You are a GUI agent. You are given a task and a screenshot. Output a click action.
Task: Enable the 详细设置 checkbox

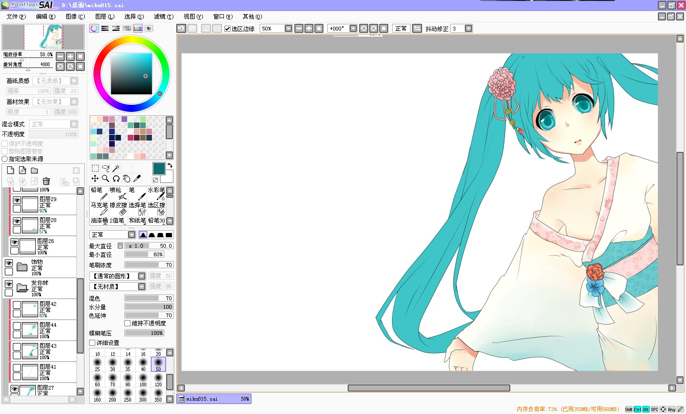(92, 343)
